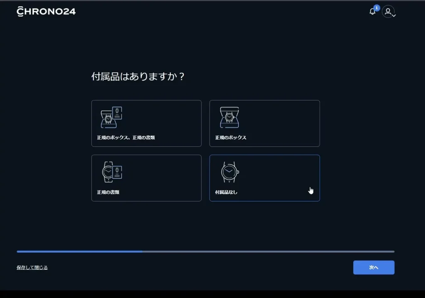This screenshot has height=298, width=425.
Task: Click the lone wristwatch icon
Action: (230, 172)
